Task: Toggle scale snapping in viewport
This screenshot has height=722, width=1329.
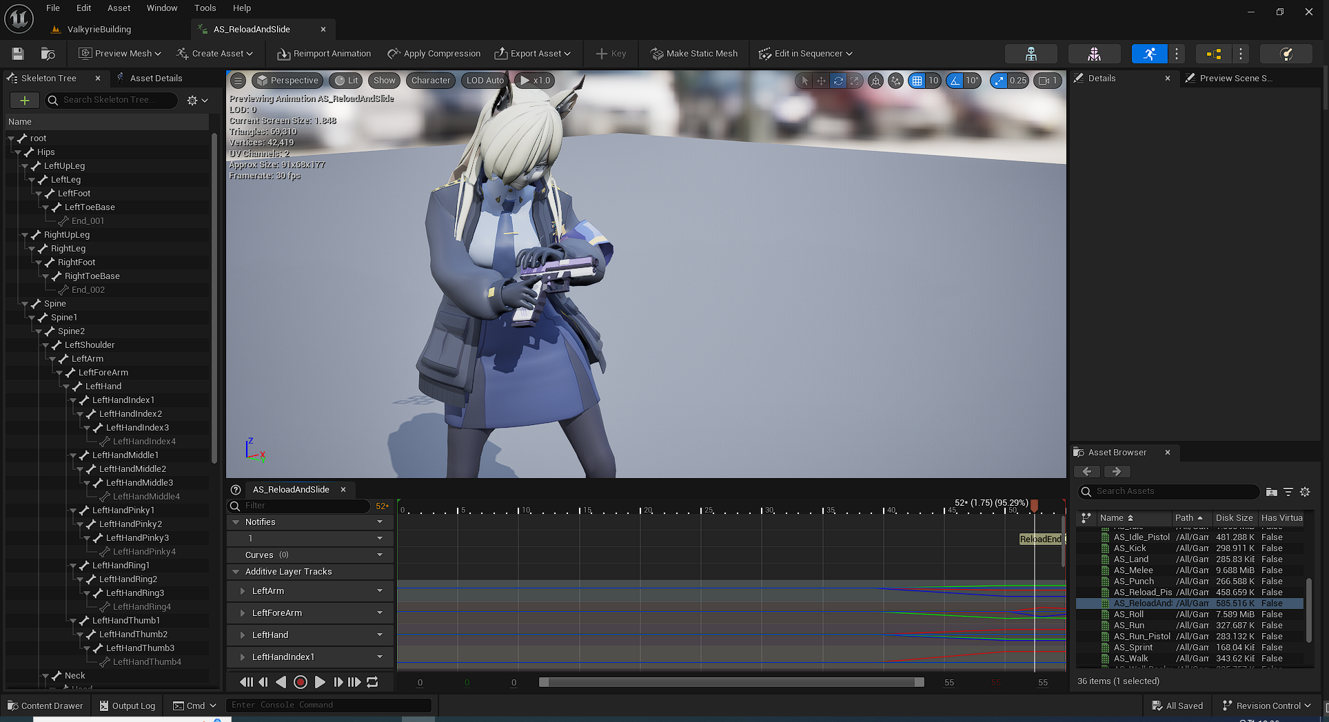Action: pyautogui.click(x=999, y=81)
